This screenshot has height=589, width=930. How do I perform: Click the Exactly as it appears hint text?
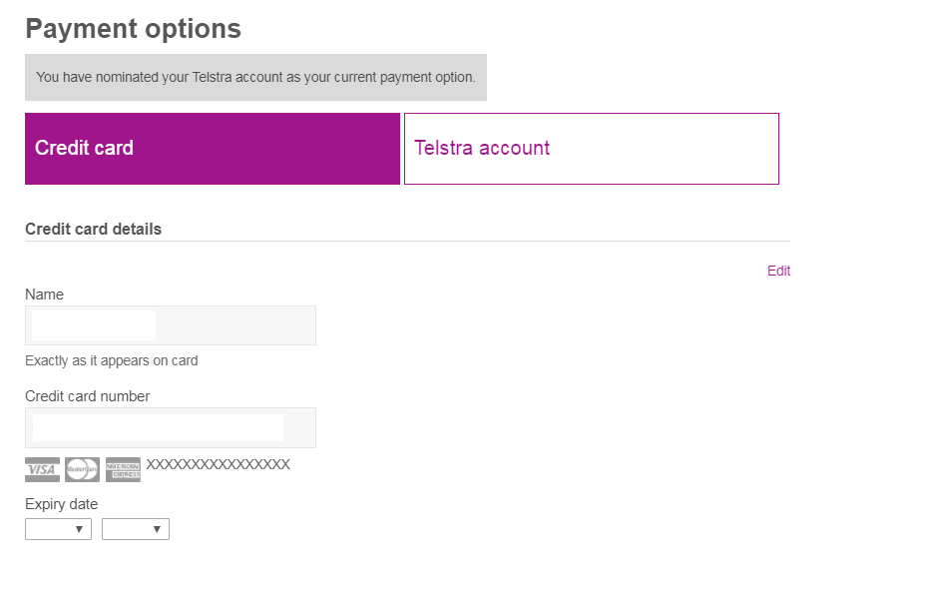pos(111,360)
